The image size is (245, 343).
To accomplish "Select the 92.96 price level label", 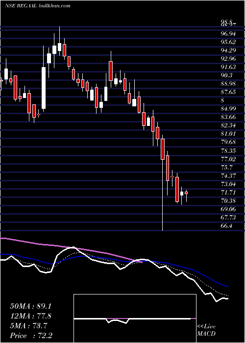I will 228,59.
